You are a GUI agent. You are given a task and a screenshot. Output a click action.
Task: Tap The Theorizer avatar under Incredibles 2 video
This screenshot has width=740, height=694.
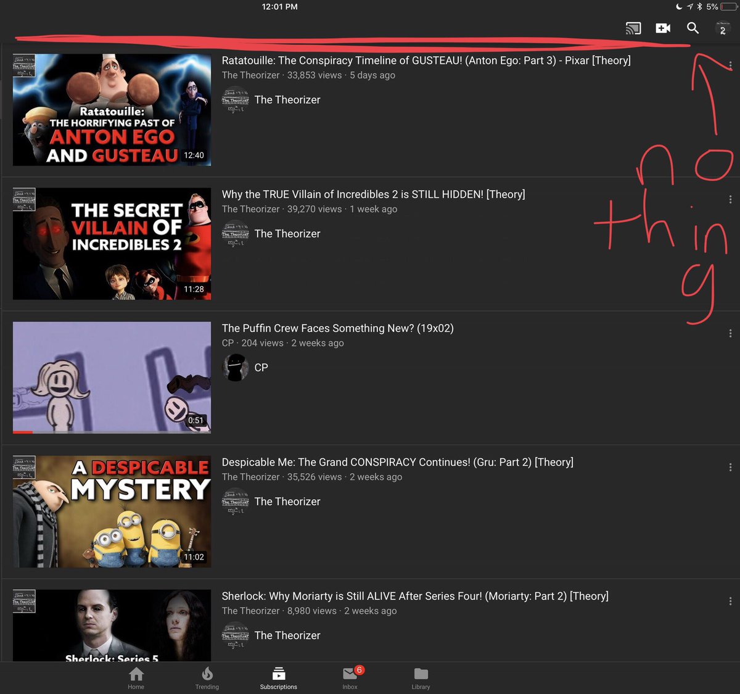click(x=235, y=234)
